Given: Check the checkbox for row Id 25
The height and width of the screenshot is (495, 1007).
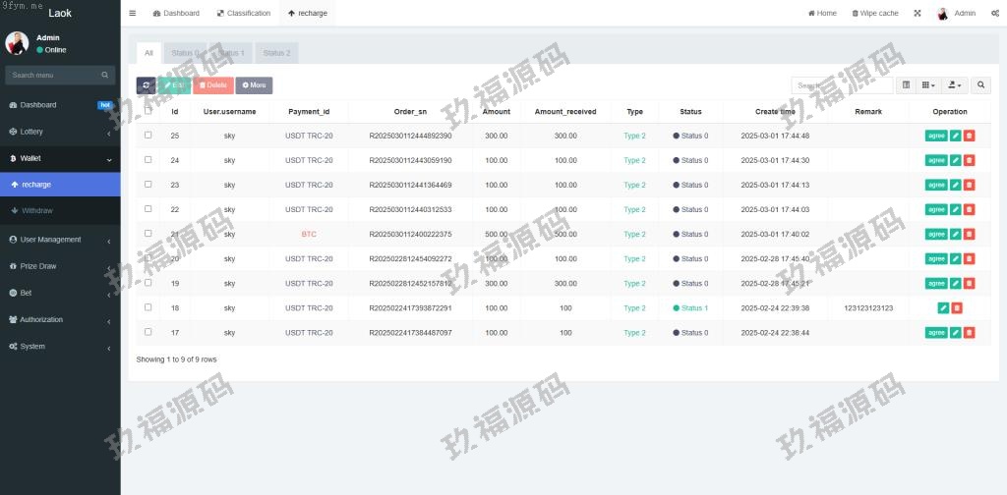Looking at the screenshot, I should [x=148, y=136].
